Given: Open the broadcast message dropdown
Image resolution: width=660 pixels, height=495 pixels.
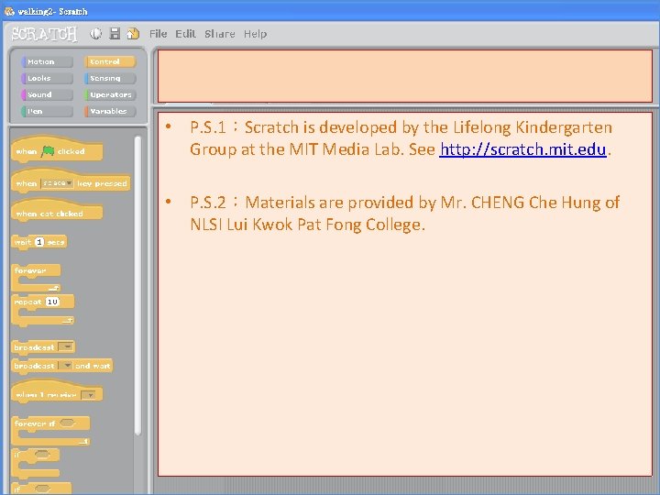Looking at the screenshot, I should [x=66, y=346].
